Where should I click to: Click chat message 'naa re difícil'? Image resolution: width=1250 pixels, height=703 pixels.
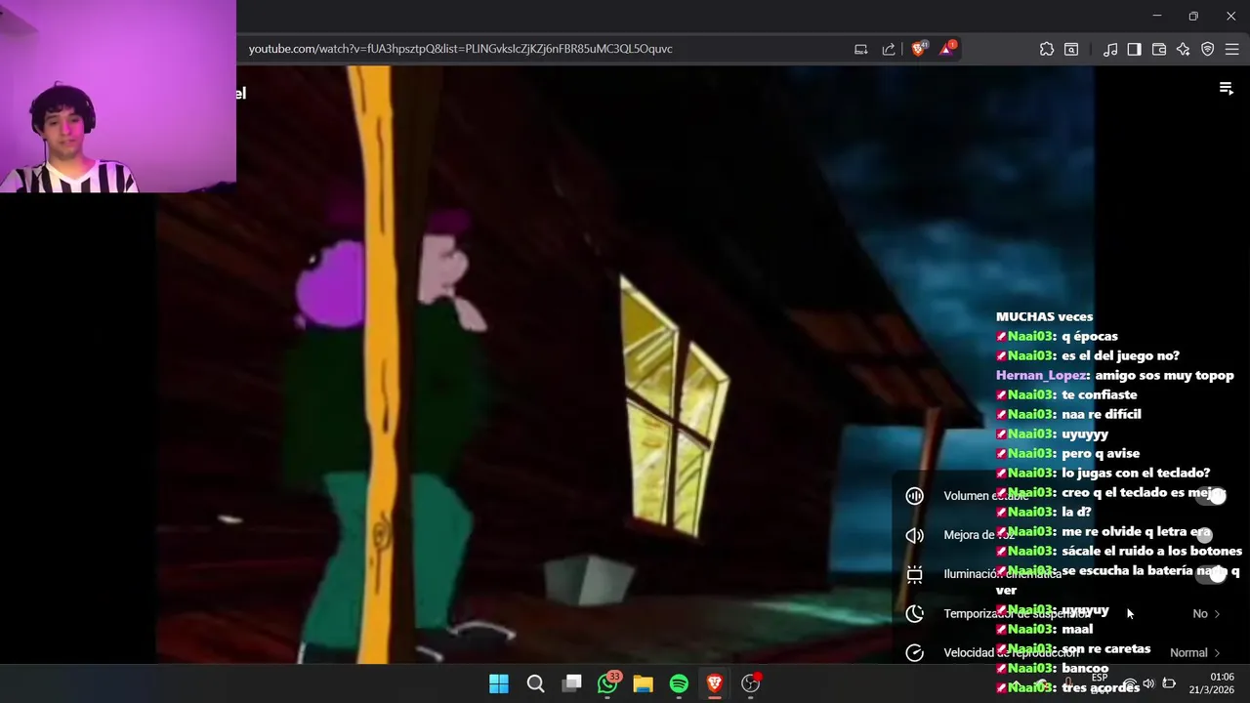point(1102,414)
